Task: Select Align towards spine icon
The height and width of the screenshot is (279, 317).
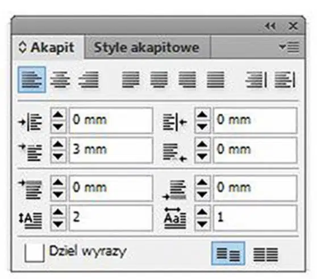Action: 256,80
